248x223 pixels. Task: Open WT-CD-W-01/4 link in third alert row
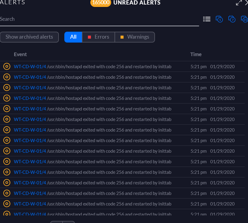click(x=30, y=88)
